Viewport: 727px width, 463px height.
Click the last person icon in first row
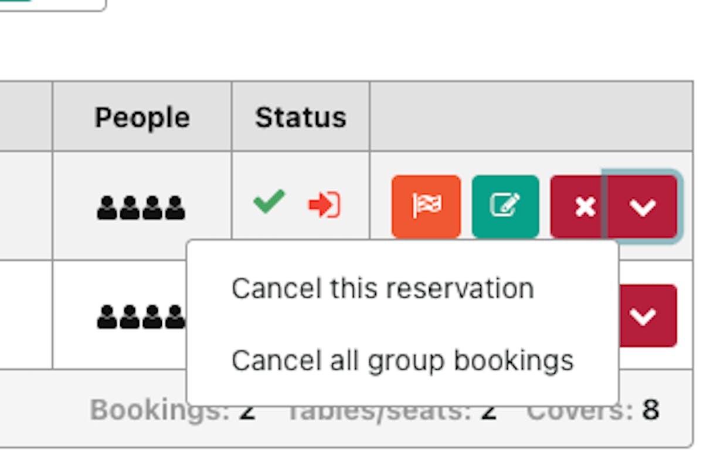175,208
